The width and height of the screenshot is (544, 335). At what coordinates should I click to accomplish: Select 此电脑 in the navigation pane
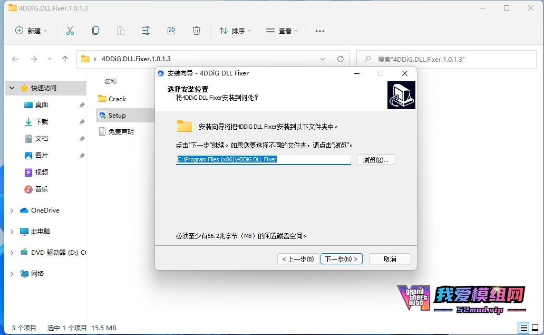41,232
